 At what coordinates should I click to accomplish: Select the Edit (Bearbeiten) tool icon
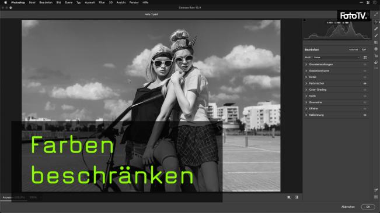click(376, 22)
